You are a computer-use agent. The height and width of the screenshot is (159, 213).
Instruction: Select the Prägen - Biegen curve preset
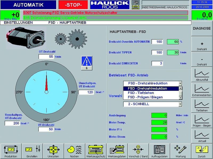tap(202, 120)
